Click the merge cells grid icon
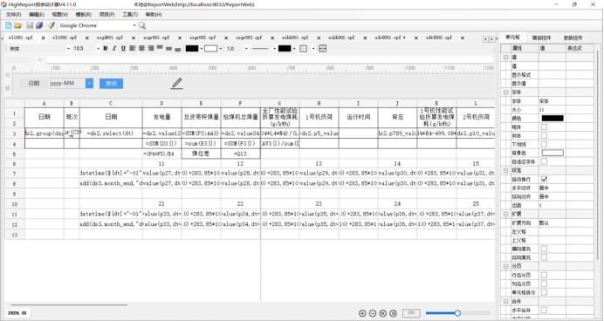The height and width of the screenshot is (321, 604). coord(323,49)
